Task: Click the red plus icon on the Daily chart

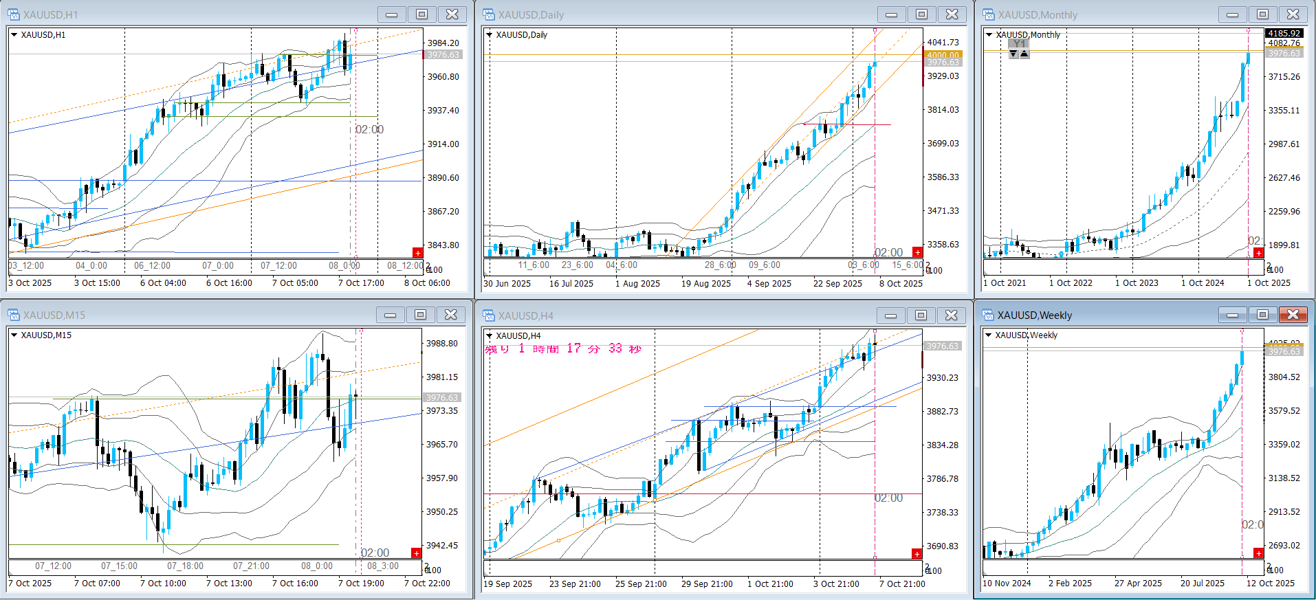Action: coord(917,252)
